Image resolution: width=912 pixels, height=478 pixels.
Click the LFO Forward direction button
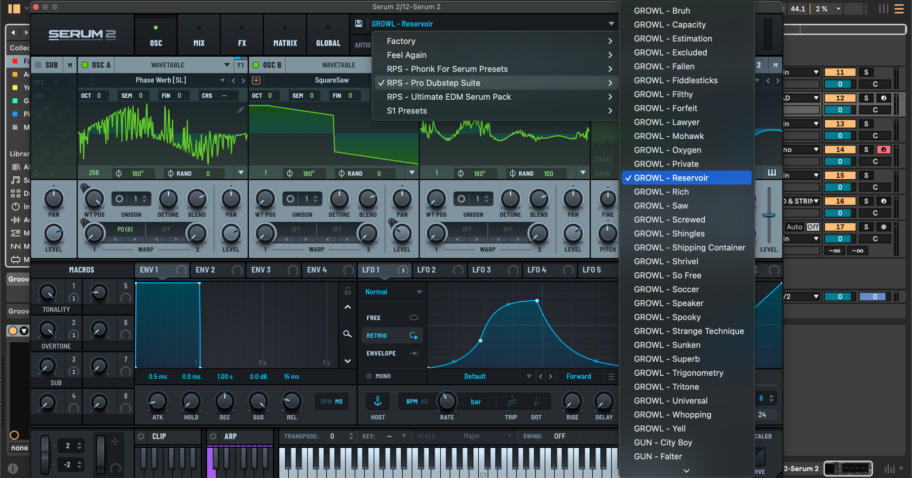point(579,376)
